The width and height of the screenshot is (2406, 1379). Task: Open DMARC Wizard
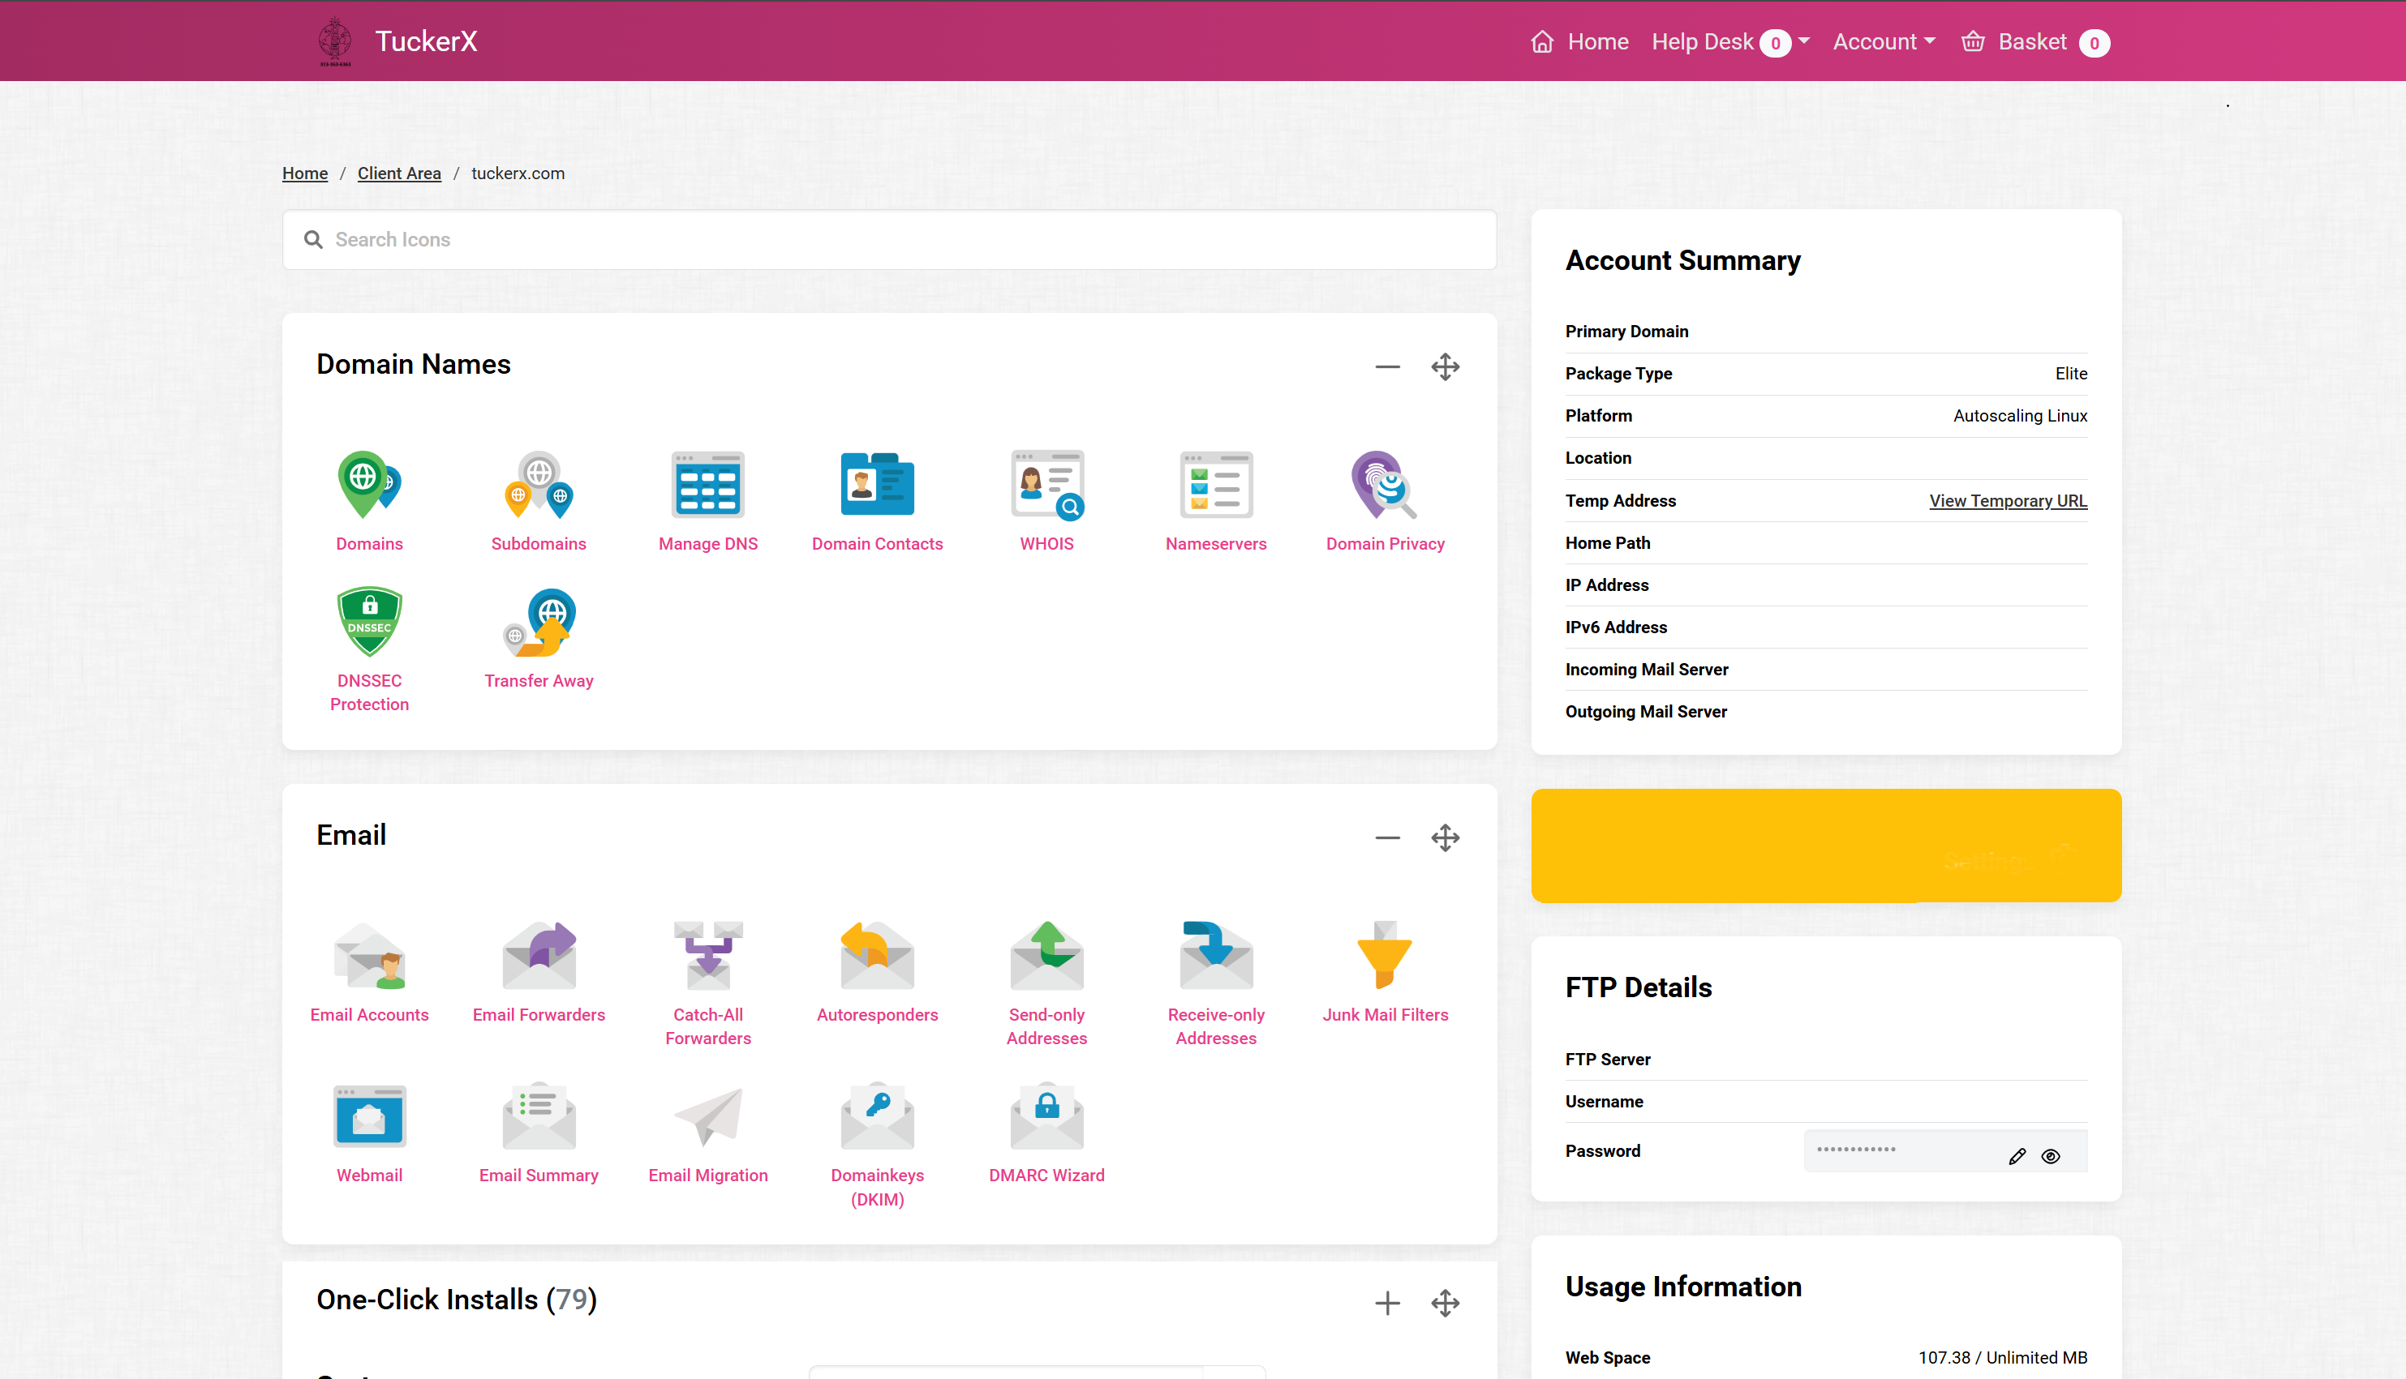click(1046, 1133)
